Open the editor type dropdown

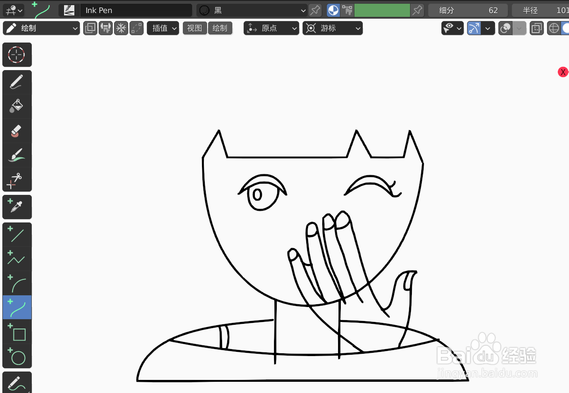coord(14,10)
